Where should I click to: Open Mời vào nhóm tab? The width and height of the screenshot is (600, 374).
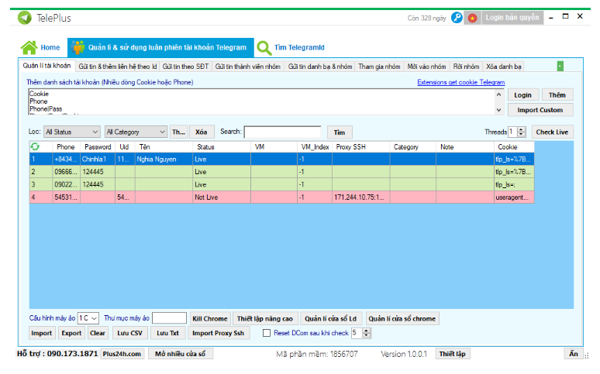426,67
